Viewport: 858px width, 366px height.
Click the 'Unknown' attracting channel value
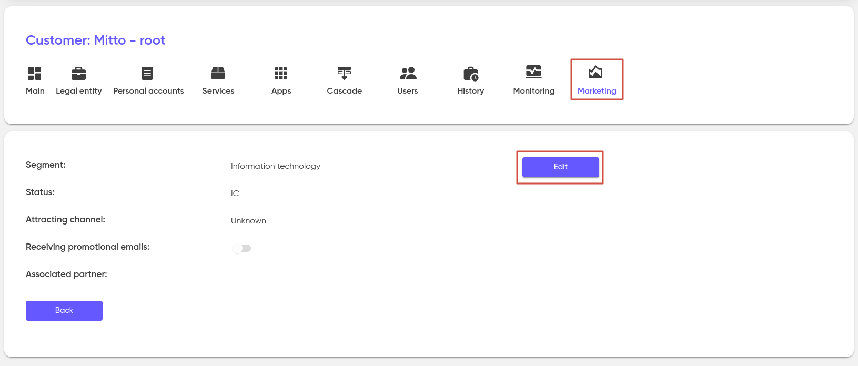[248, 221]
